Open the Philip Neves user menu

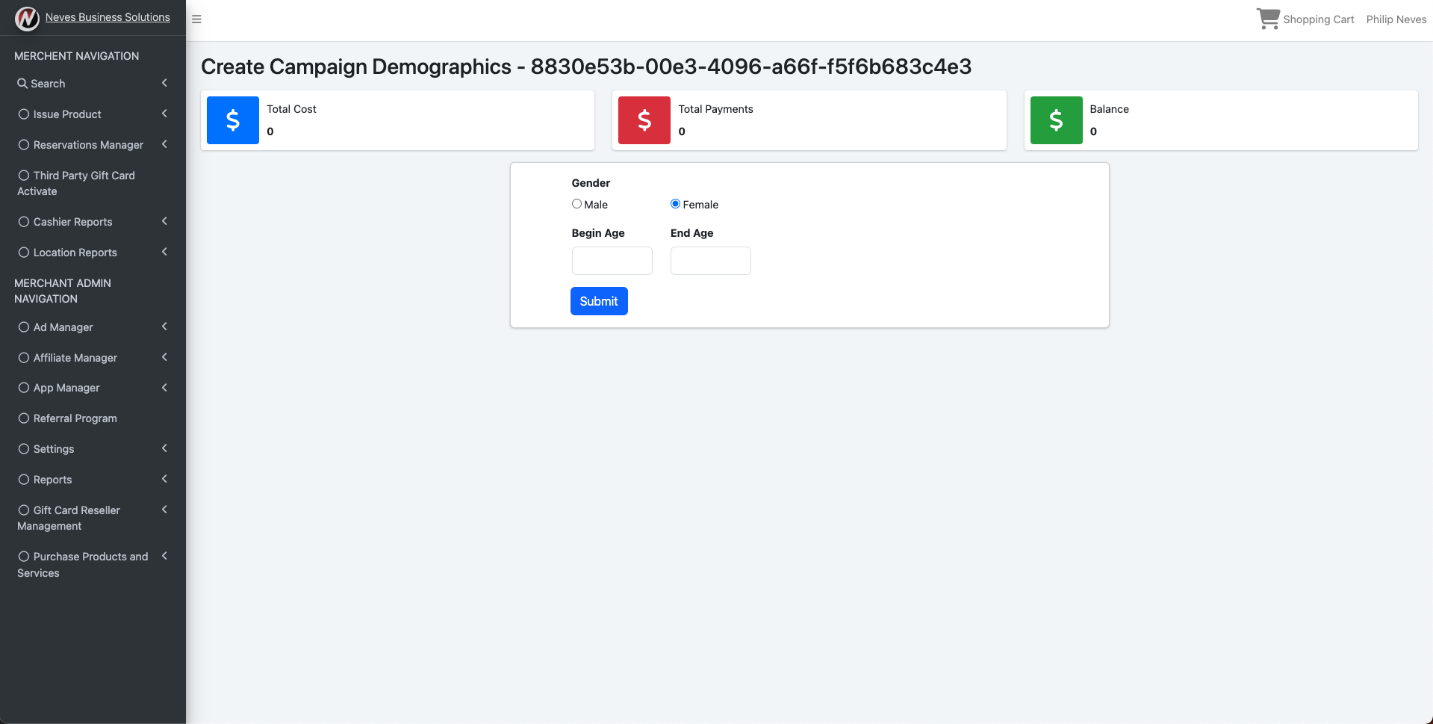(x=1396, y=19)
